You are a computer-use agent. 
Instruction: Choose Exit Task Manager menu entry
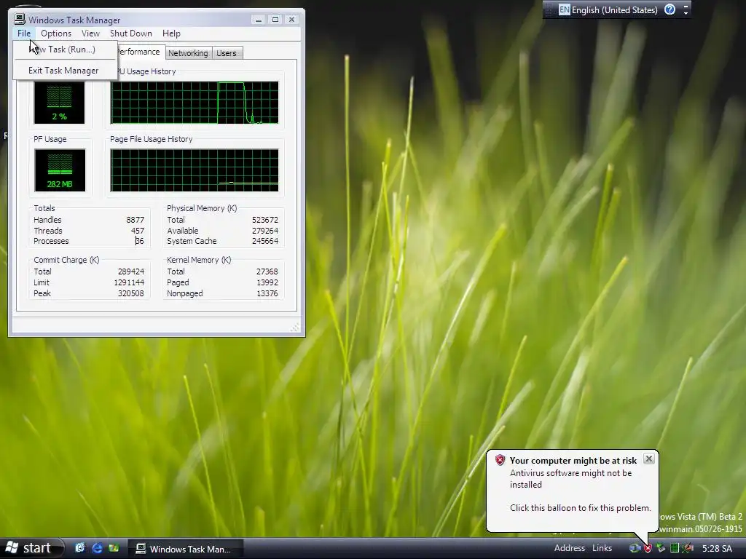(65, 71)
